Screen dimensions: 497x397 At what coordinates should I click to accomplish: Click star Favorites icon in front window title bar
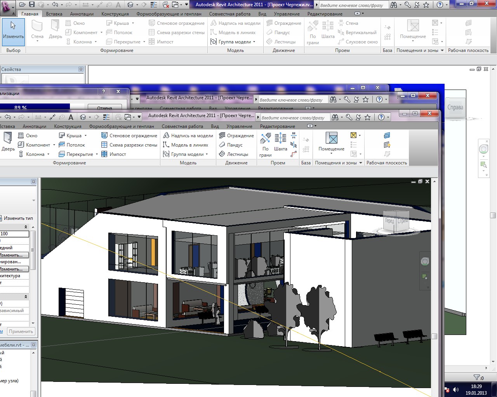(x=367, y=117)
